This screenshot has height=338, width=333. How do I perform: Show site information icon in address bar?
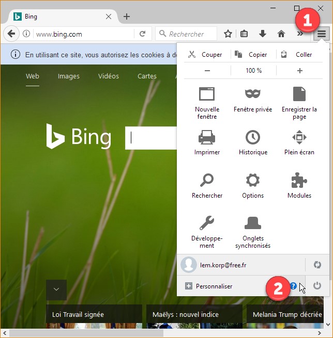click(x=26, y=34)
